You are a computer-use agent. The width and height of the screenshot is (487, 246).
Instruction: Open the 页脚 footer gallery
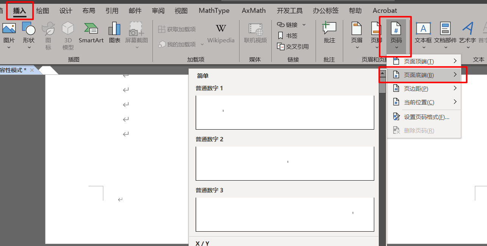pos(376,36)
